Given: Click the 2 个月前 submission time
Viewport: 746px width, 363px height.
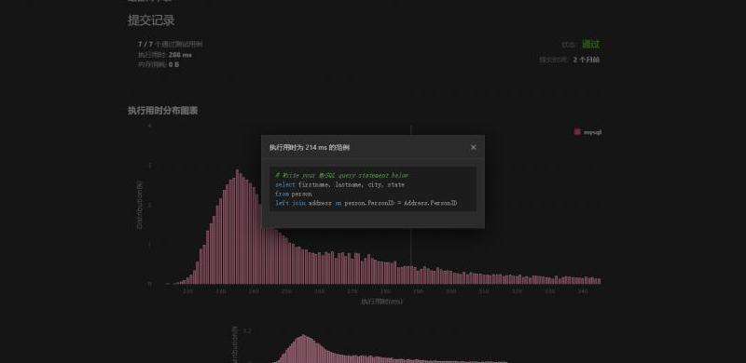Looking at the screenshot, I should (587, 60).
